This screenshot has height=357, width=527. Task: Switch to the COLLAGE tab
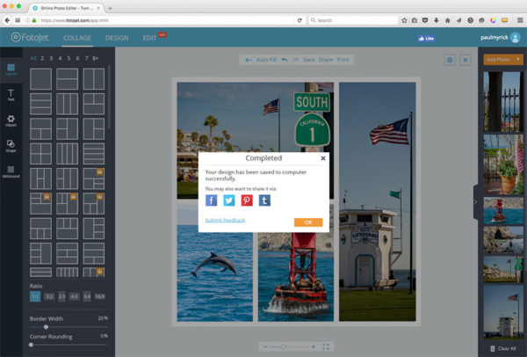tap(77, 38)
